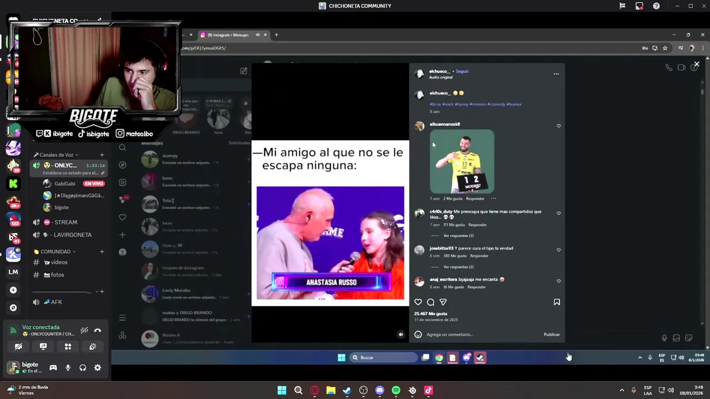The height and width of the screenshot is (399, 710).
Task: Like the comment by josebittar03
Action: (x=559, y=250)
